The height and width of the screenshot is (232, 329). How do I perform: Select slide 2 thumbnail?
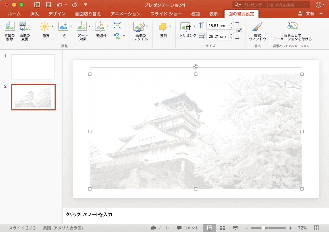(x=33, y=97)
